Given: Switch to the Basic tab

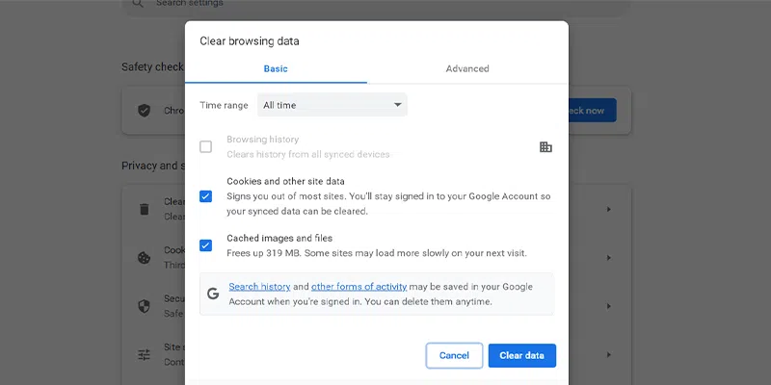Looking at the screenshot, I should [276, 69].
